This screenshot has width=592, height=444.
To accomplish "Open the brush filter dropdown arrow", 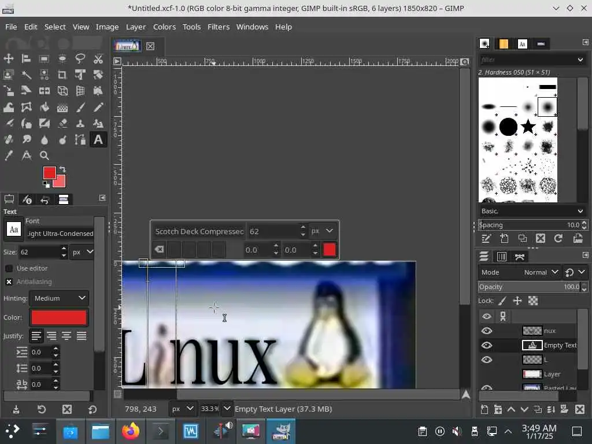I will coord(580,60).
